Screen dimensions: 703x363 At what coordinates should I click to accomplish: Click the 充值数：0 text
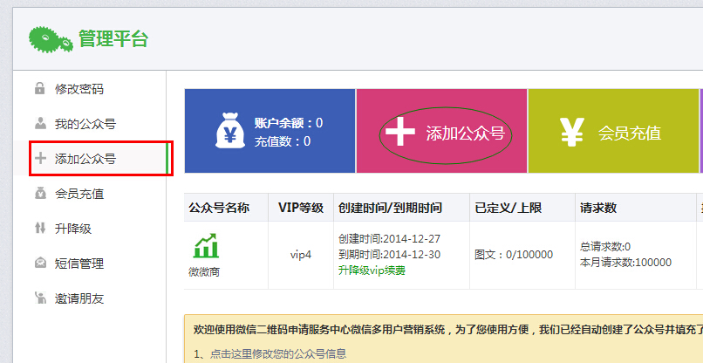283,141
